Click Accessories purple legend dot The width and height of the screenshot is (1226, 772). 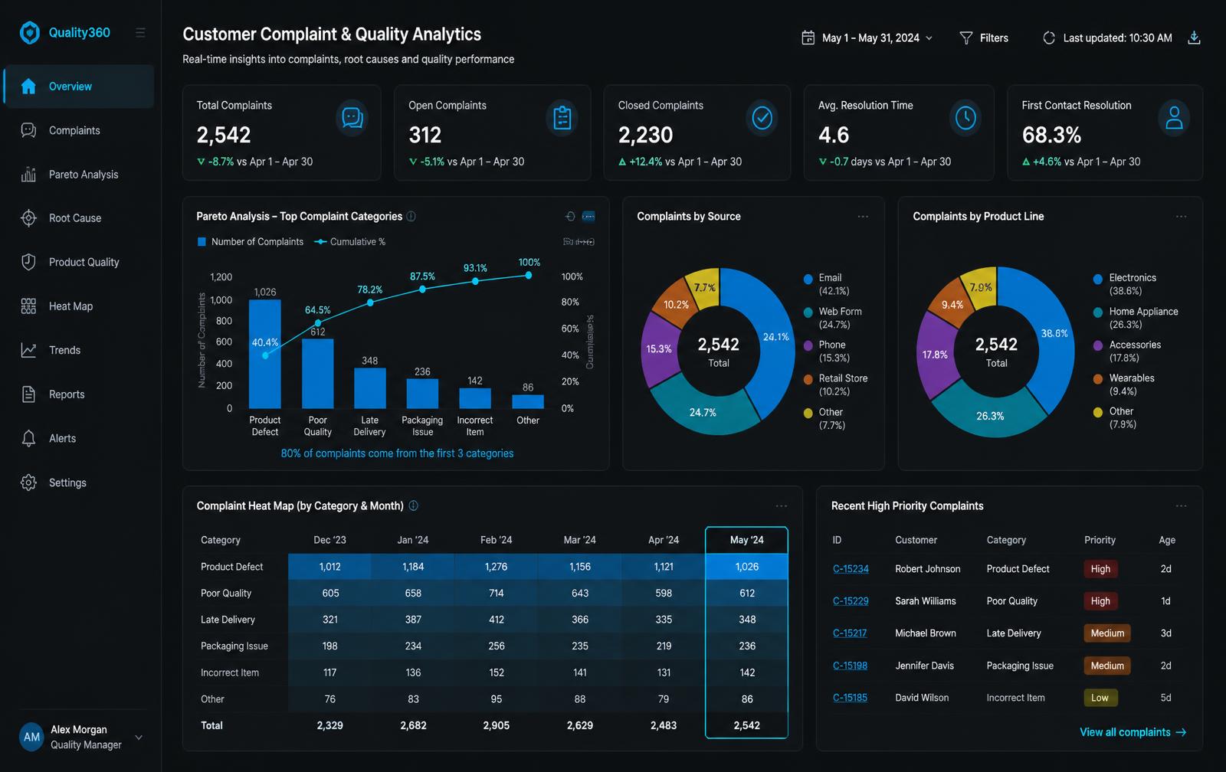tap(1098, 345)
